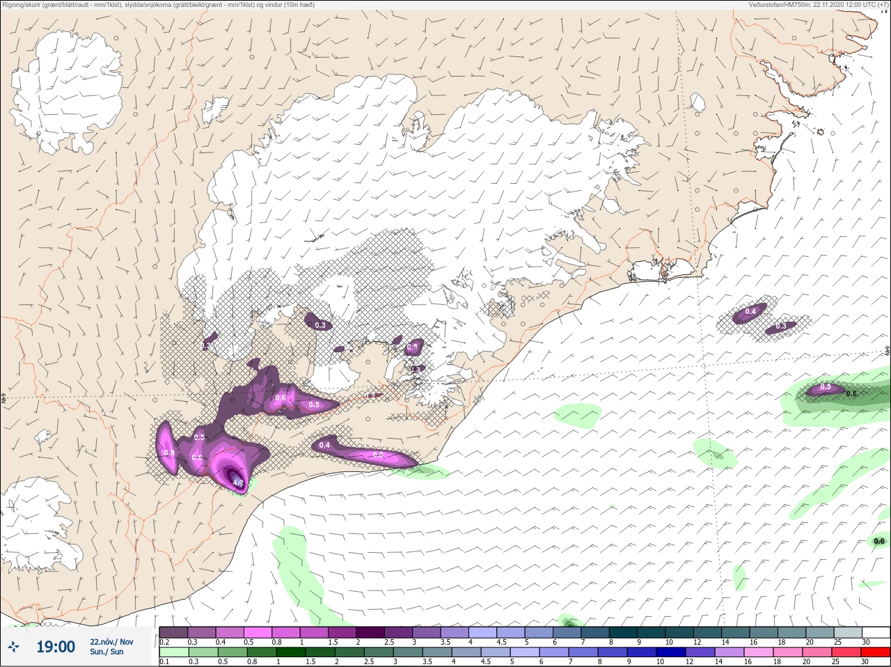This screenshot has height=667, width=891.
Task: Click the 0.1 label on the rain scale
Action: (x=164, y=661)
